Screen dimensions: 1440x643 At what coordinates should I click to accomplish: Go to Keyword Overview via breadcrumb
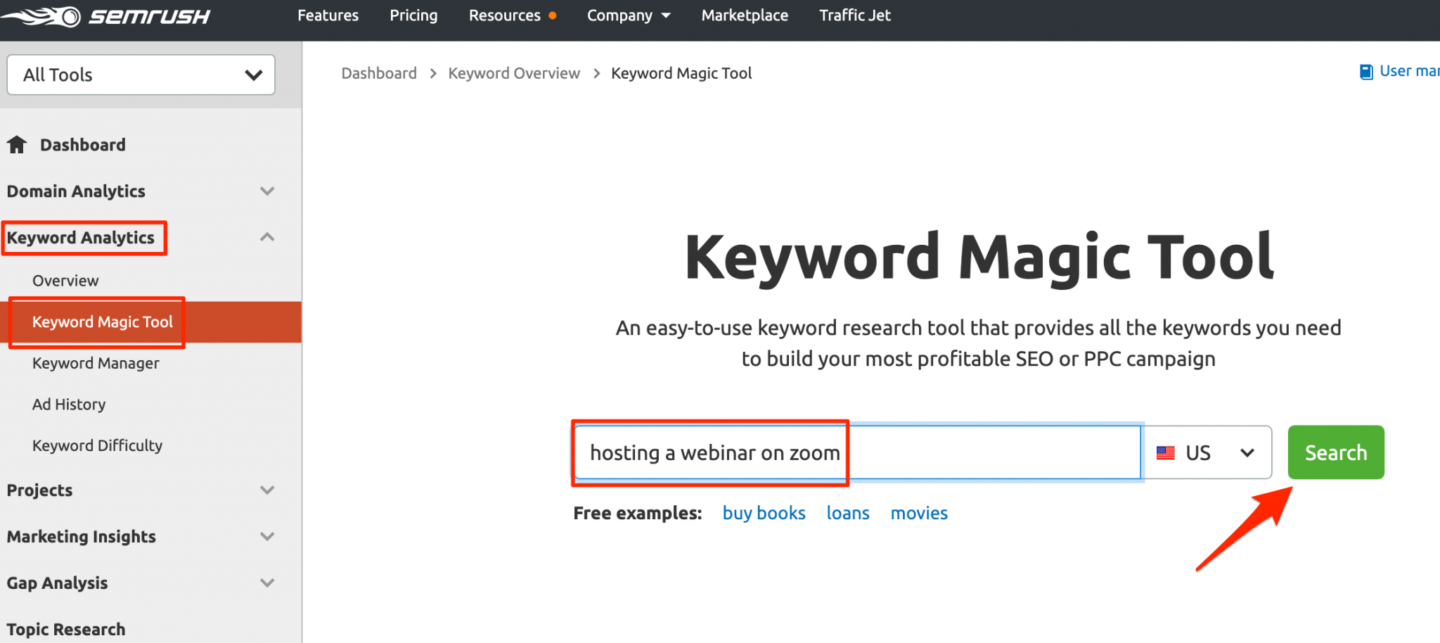click(514, 73)
